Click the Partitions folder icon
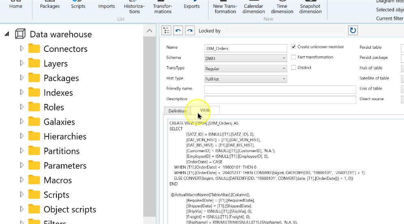Image resolution: width=404 pixels, height=224 pixels. [x=34, y=151]
